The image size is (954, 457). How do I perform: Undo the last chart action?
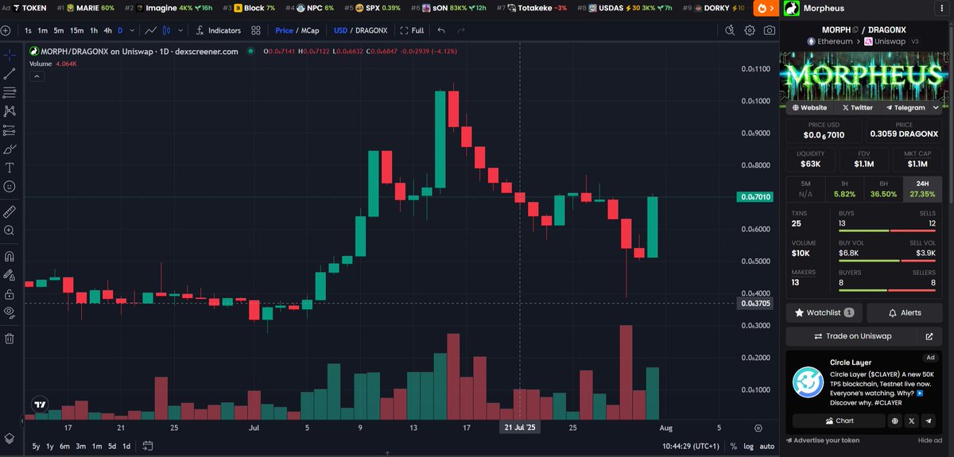pos(441,30)
